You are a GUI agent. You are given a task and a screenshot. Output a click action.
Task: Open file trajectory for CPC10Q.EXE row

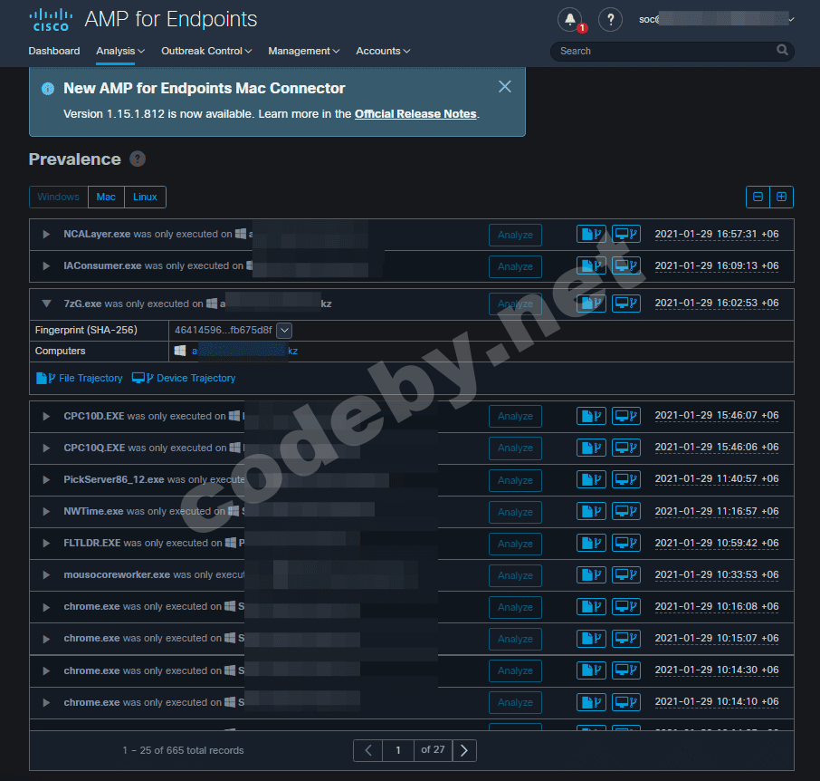(x=591, y=448)
